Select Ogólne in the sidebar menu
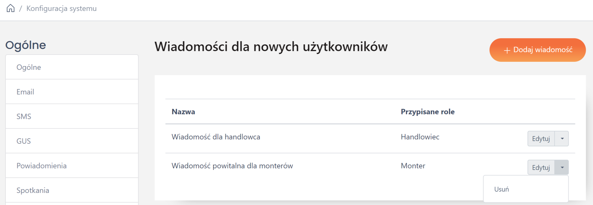The width and height of the screenshot is (593, 205). [29, 67]
